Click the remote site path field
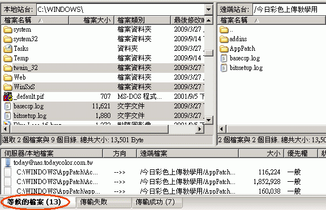The image size is (326, 210). coord(289,10)
